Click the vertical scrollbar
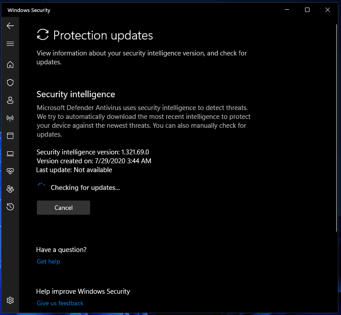Screen dimensions: 341x315 tap(337, 128)
